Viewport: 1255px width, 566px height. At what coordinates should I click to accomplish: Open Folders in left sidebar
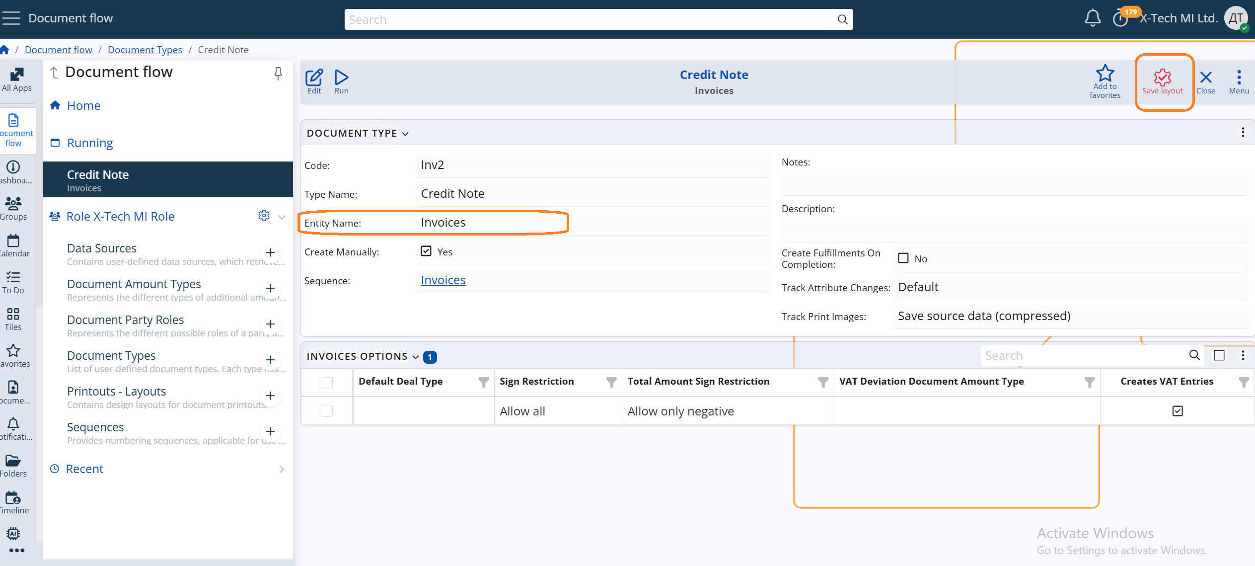(x=13, y=466)
